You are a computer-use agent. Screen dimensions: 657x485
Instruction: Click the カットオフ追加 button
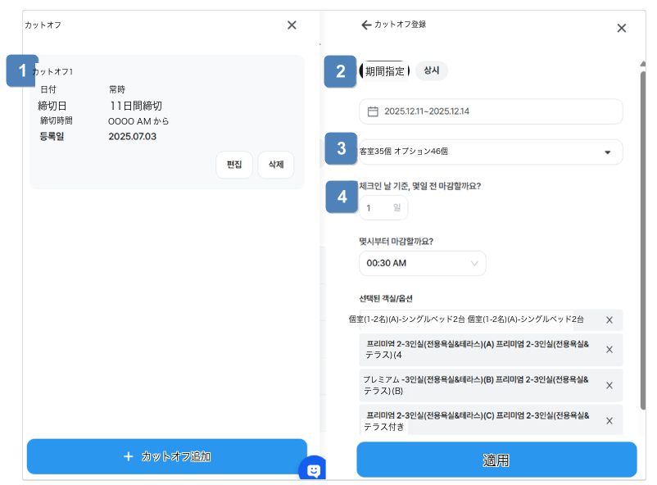167,456
